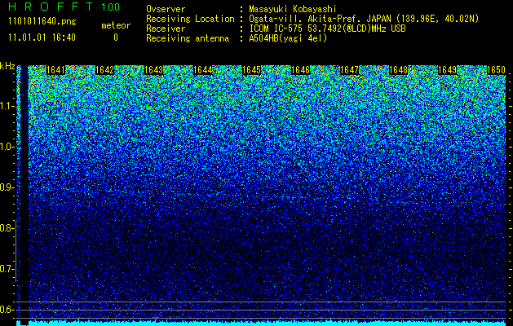Click the 0.7 kHz axis label
This screenshot has height=326, width=513.
coord(7,269)
